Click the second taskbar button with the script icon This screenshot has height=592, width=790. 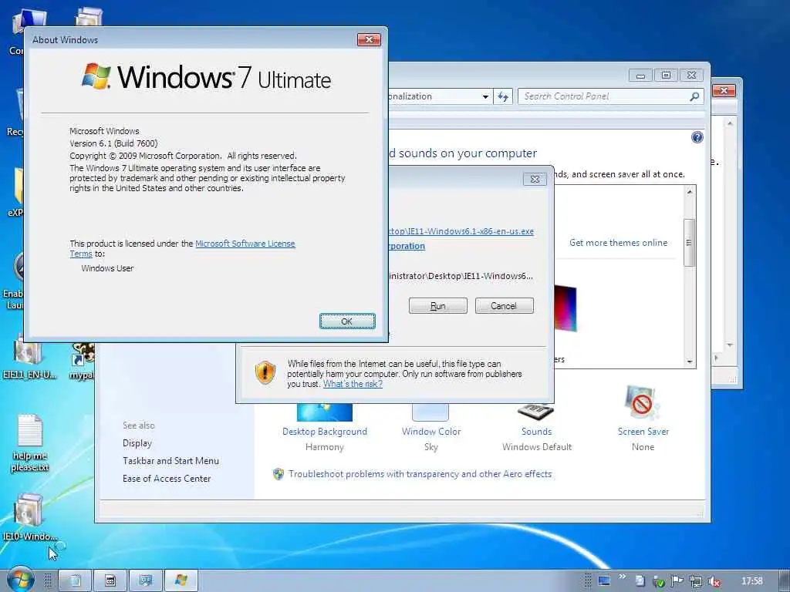click(110, 580)
